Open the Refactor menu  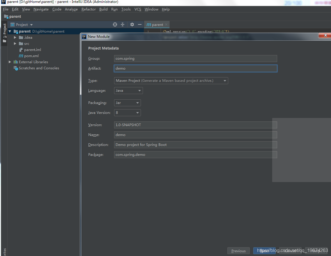[x=88, y=9]
